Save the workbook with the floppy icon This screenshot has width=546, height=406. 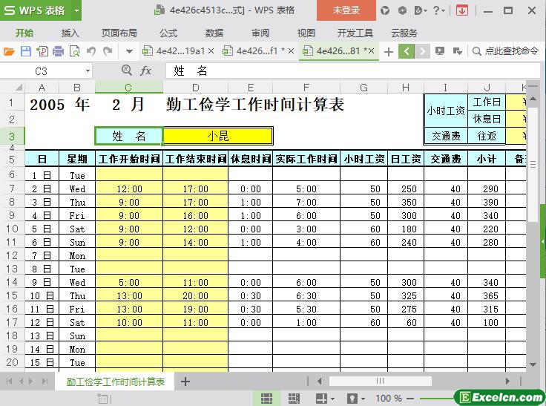[26, 51]
